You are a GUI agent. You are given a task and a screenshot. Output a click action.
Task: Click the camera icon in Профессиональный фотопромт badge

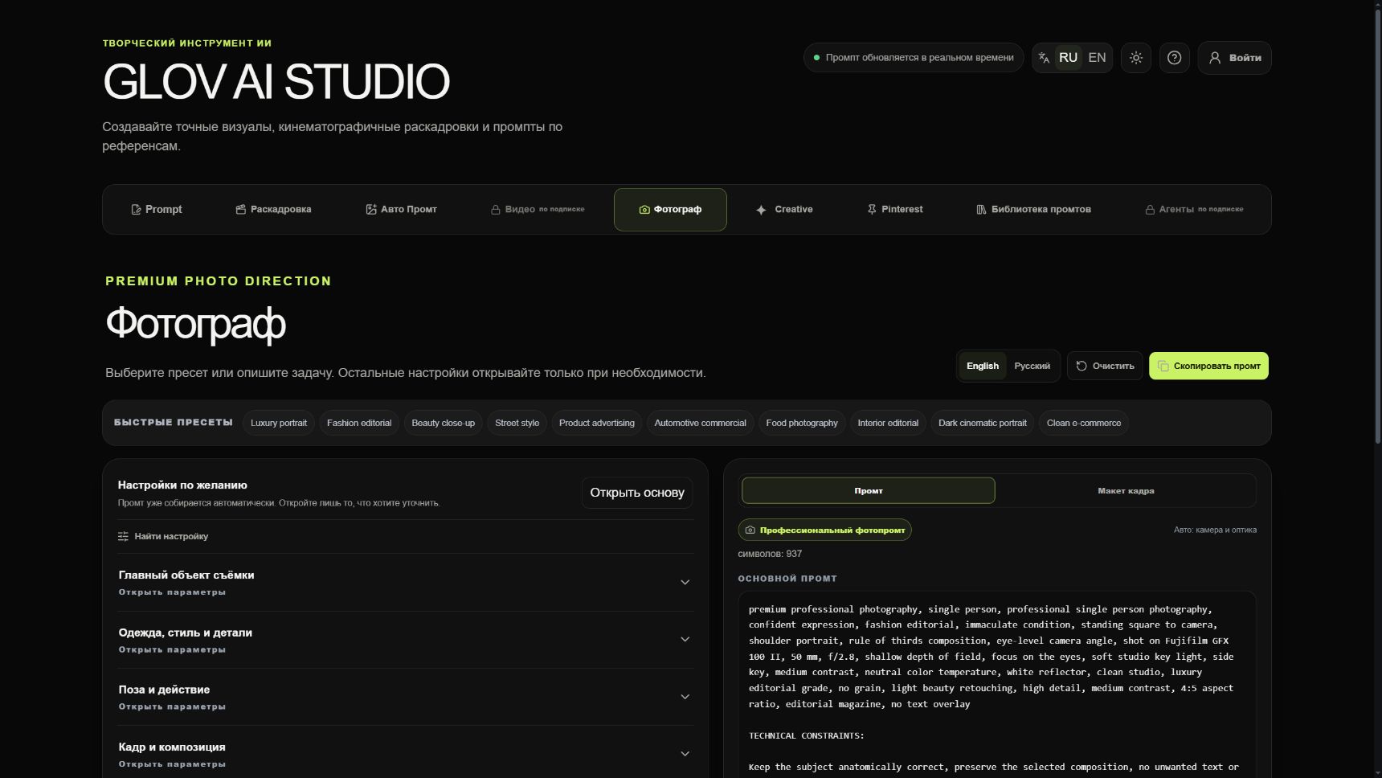[750, 530]
